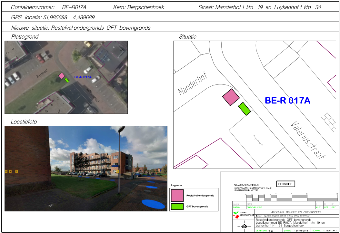The image size is (340, 233).
Task: Click the large blue BE-R 017A label
Action: (287, 101)
